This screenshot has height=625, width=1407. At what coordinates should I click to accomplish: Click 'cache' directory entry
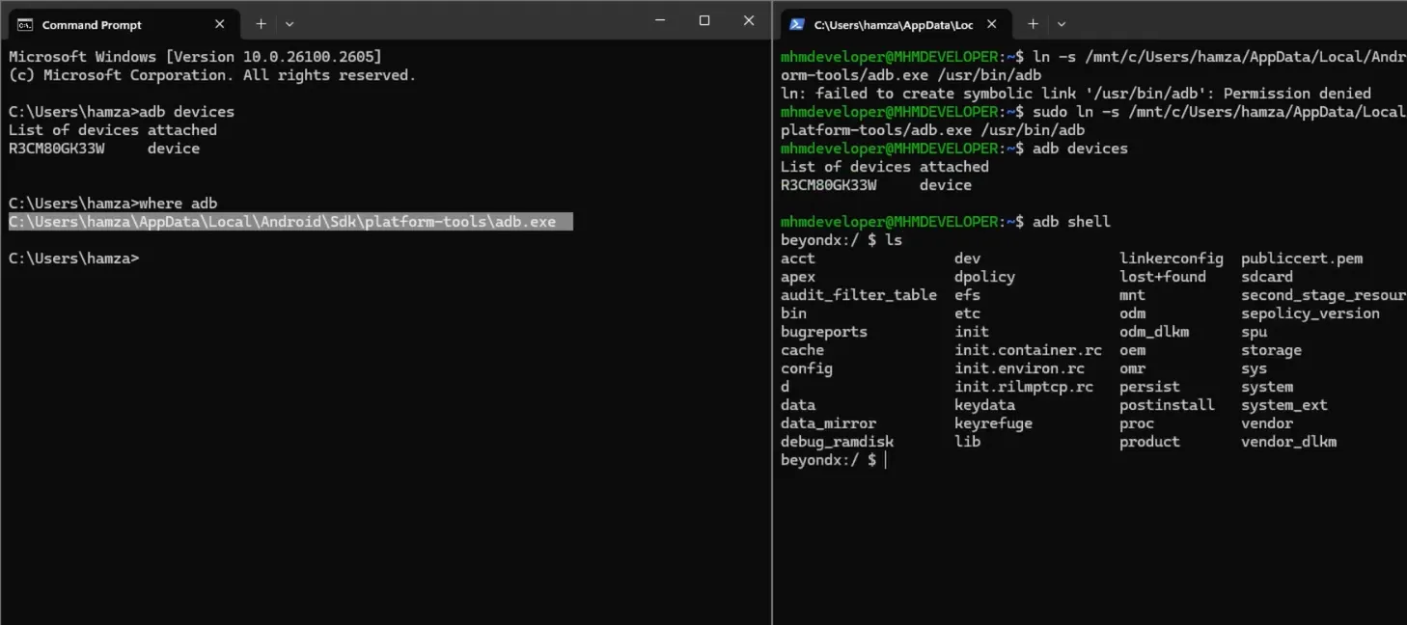point(802,350)
